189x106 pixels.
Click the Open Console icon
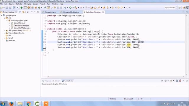coord(171,81)
